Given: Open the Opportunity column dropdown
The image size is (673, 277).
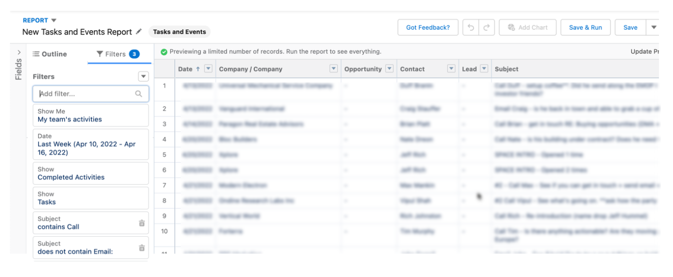Looking at the screenshot, I should point(389,69).
